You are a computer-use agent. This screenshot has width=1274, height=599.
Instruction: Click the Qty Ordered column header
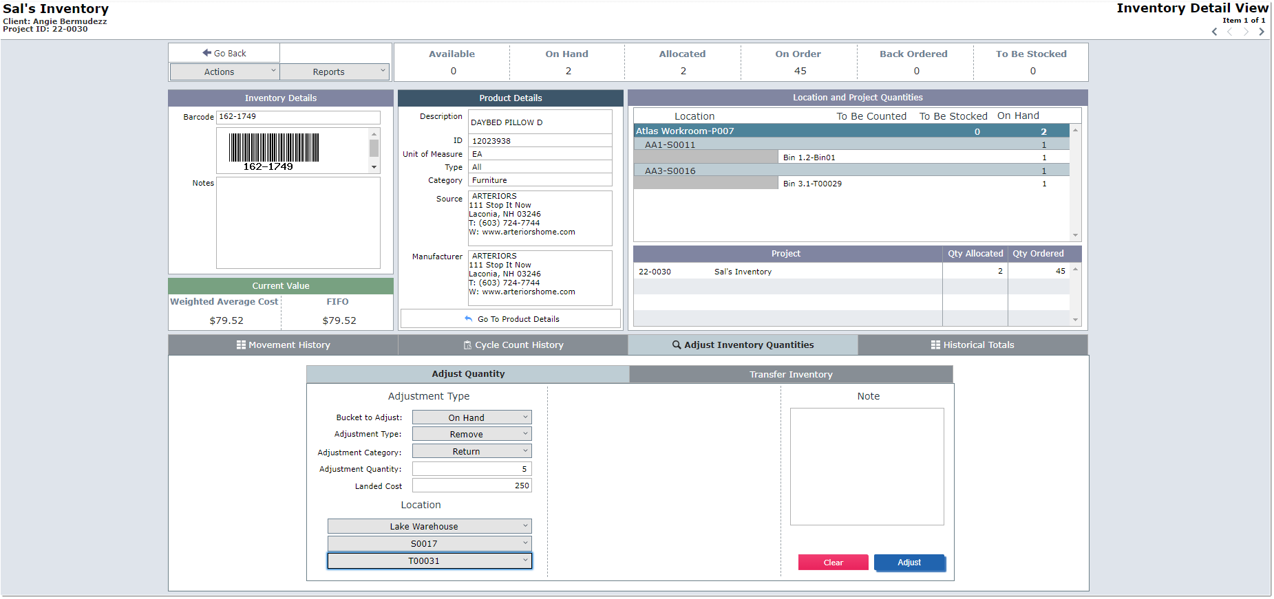[x=1038, y=254]
